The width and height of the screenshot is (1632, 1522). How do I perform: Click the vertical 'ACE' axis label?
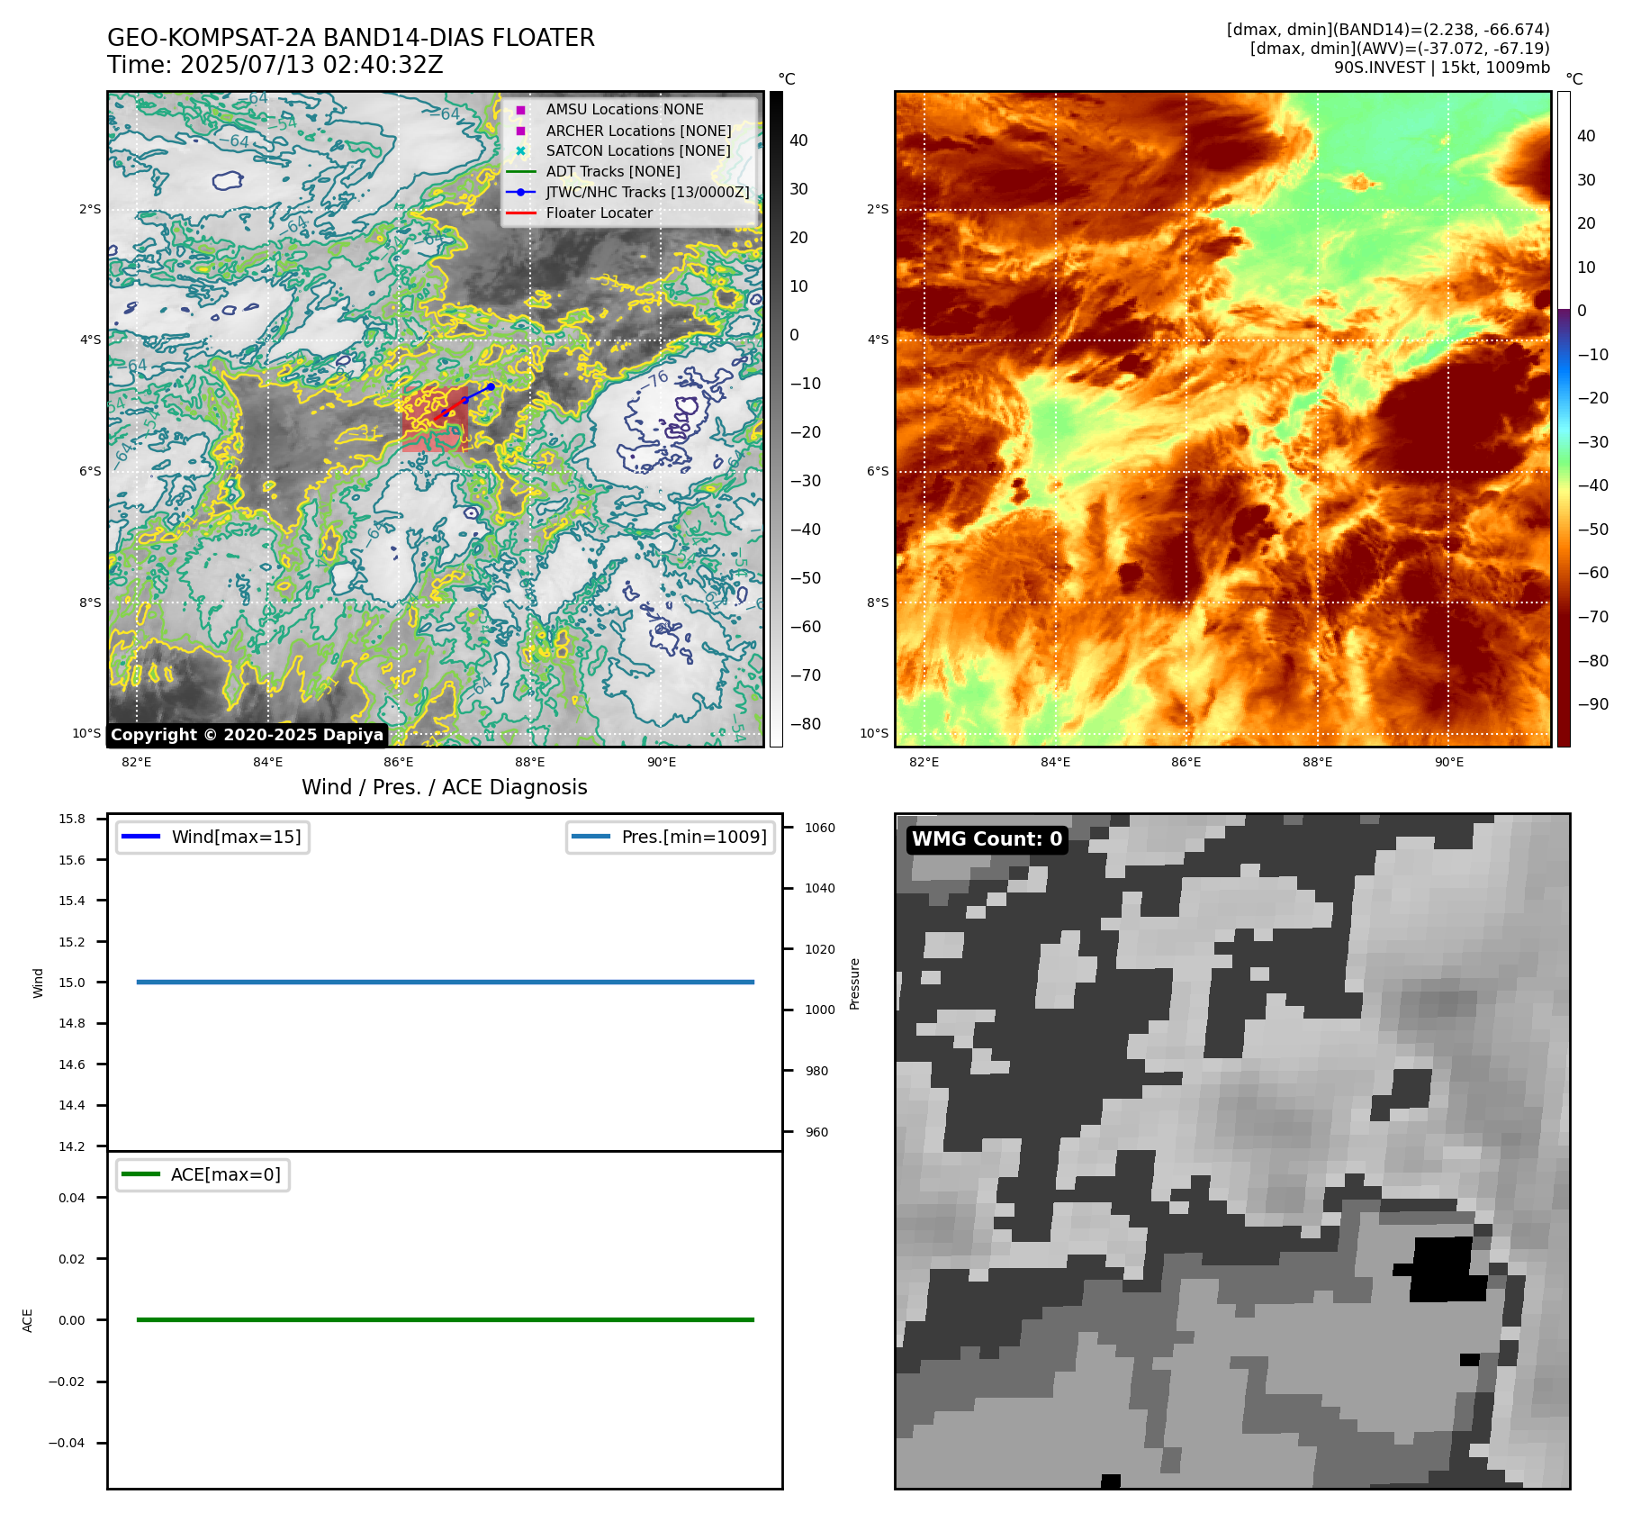pos(27,1320)
